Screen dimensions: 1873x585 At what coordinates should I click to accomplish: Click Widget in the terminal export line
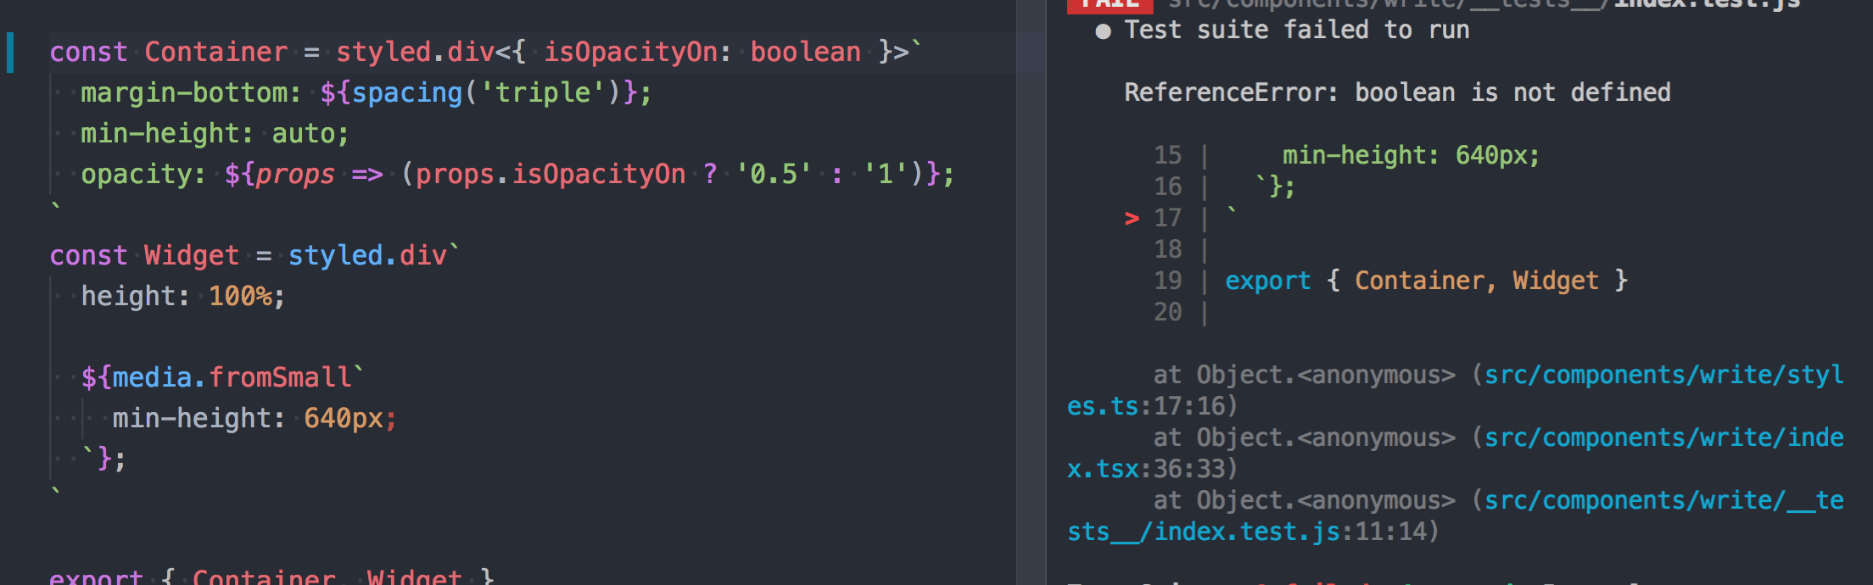pyautogui.click(x=1555, y=281)
